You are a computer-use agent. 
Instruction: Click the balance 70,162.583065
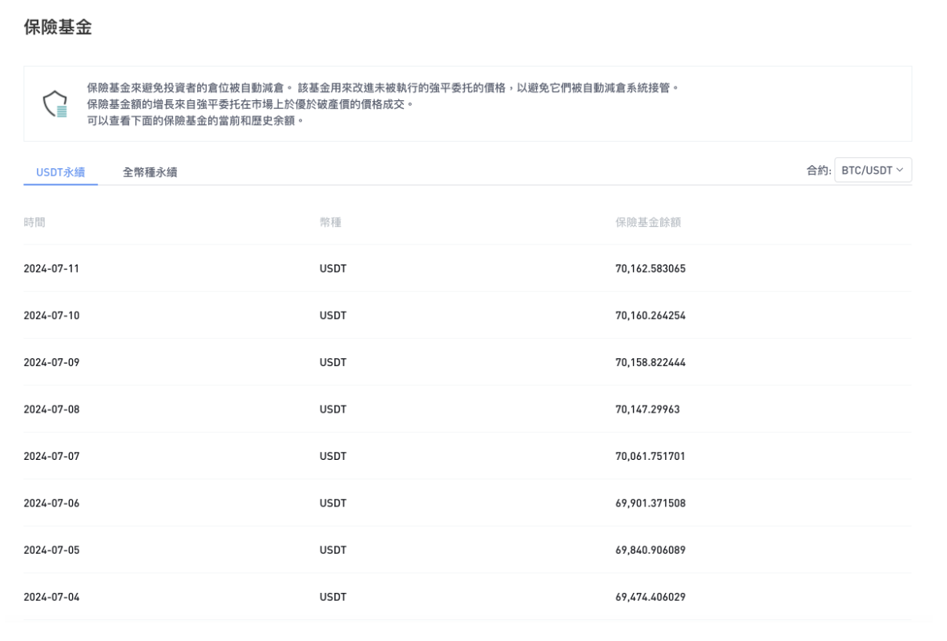[x=651, y=269]
